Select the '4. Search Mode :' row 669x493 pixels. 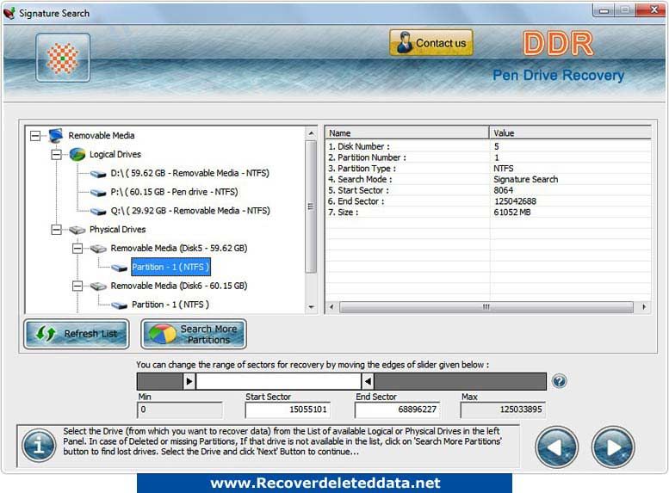coord(488,180)
